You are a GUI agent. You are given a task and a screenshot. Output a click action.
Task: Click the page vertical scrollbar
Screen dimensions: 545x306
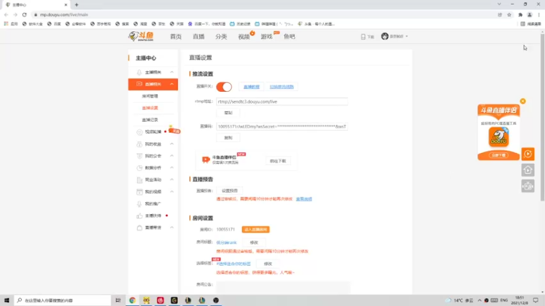(x=542, y=118)
